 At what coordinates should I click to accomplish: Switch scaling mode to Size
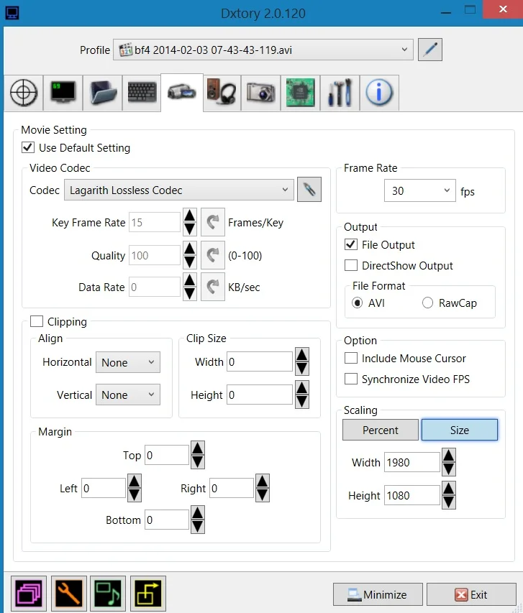460,430
